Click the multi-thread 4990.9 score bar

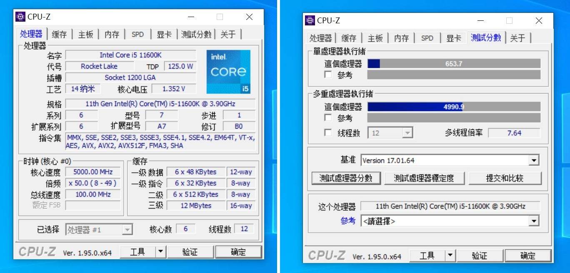[454, 107]
